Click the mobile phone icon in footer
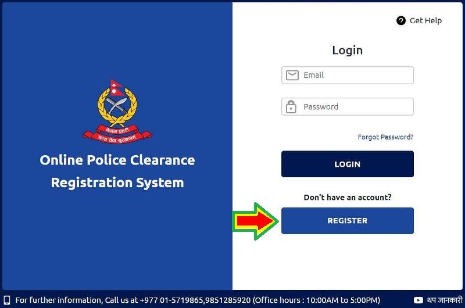The image size is (465, 308). click(x=7, y=300)
